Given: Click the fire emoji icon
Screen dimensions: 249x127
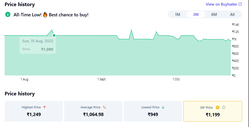Looking at the screenshot, I should (x=45, y=15).
